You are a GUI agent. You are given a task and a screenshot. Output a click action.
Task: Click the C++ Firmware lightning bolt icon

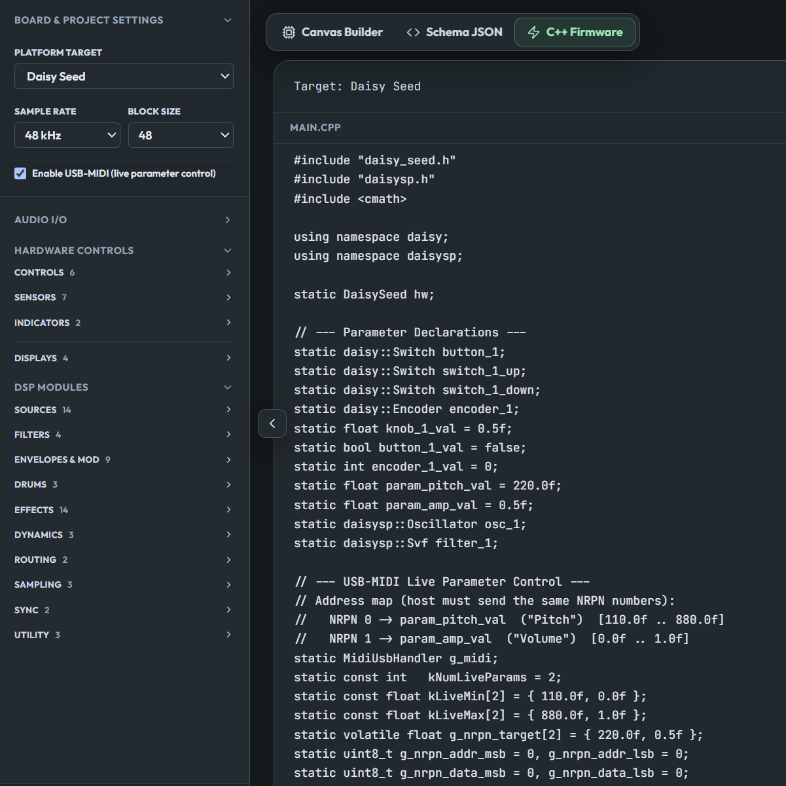[x=534, y=32]
